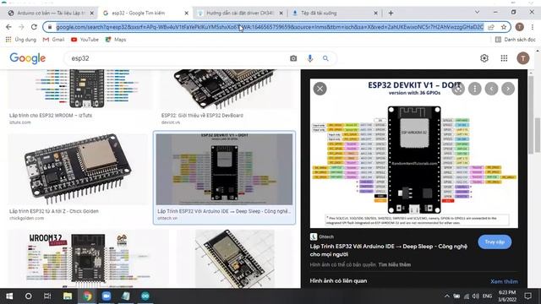Click the Google logo
This screenshot has height=304, width=541.
[x=28, y=58]
